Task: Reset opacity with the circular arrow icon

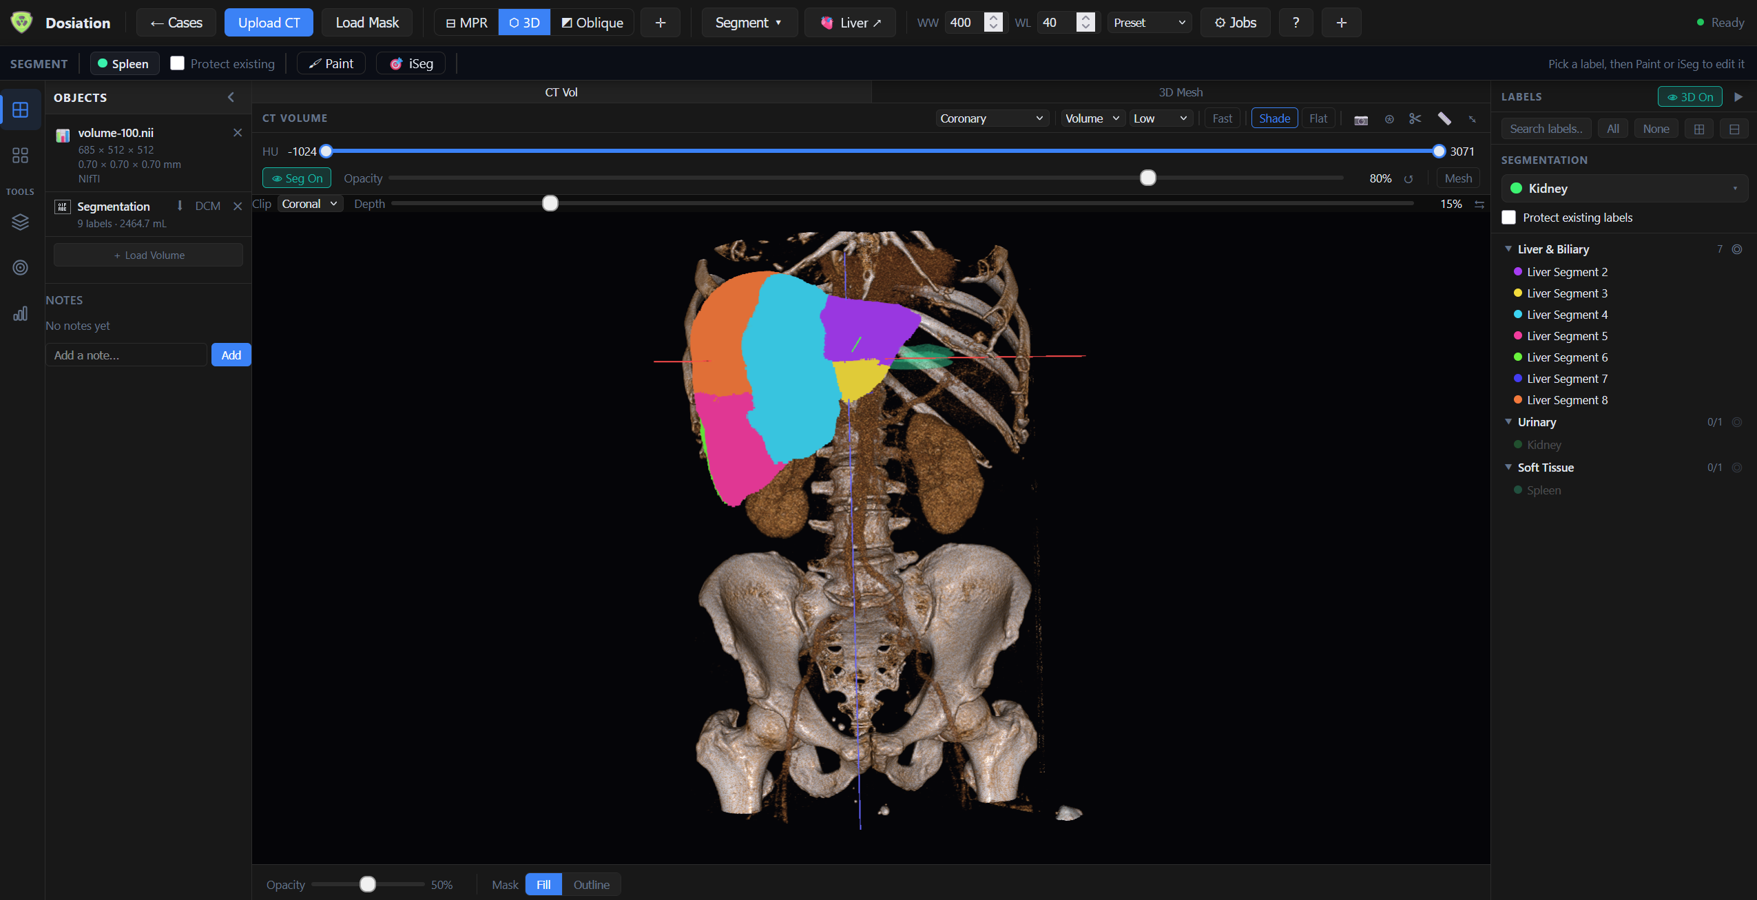Action: coord(1408,179)
